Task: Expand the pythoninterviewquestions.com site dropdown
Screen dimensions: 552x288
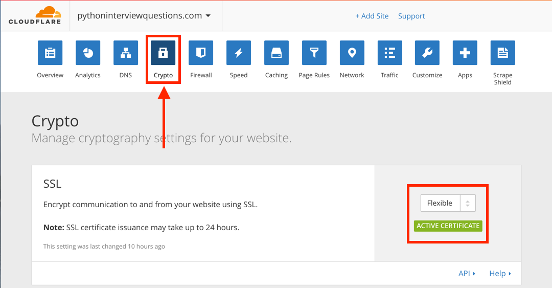Action: pos(144,16)
